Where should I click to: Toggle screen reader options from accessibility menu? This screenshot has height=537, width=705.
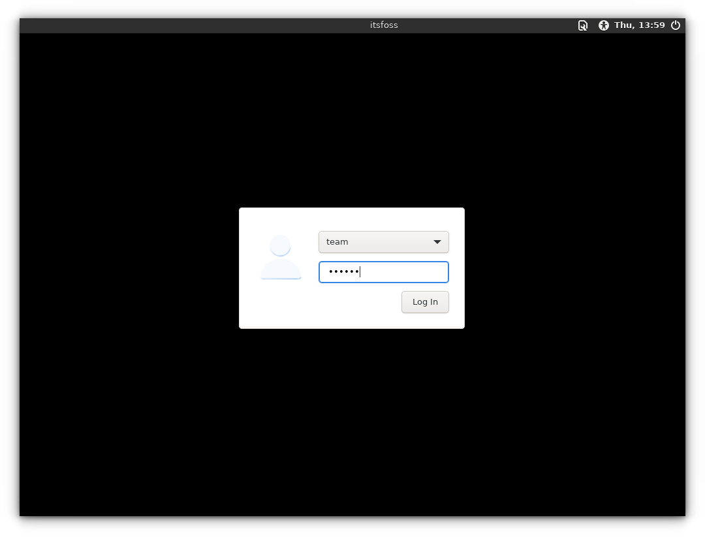click(x=604, y=25)
